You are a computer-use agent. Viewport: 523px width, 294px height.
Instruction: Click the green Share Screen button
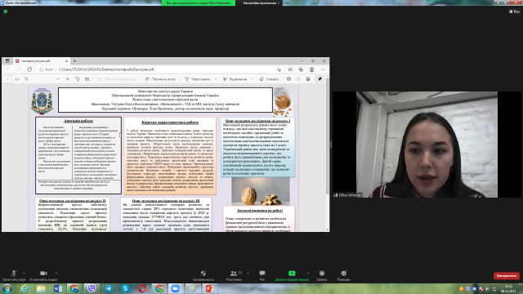tap(292, 275)
